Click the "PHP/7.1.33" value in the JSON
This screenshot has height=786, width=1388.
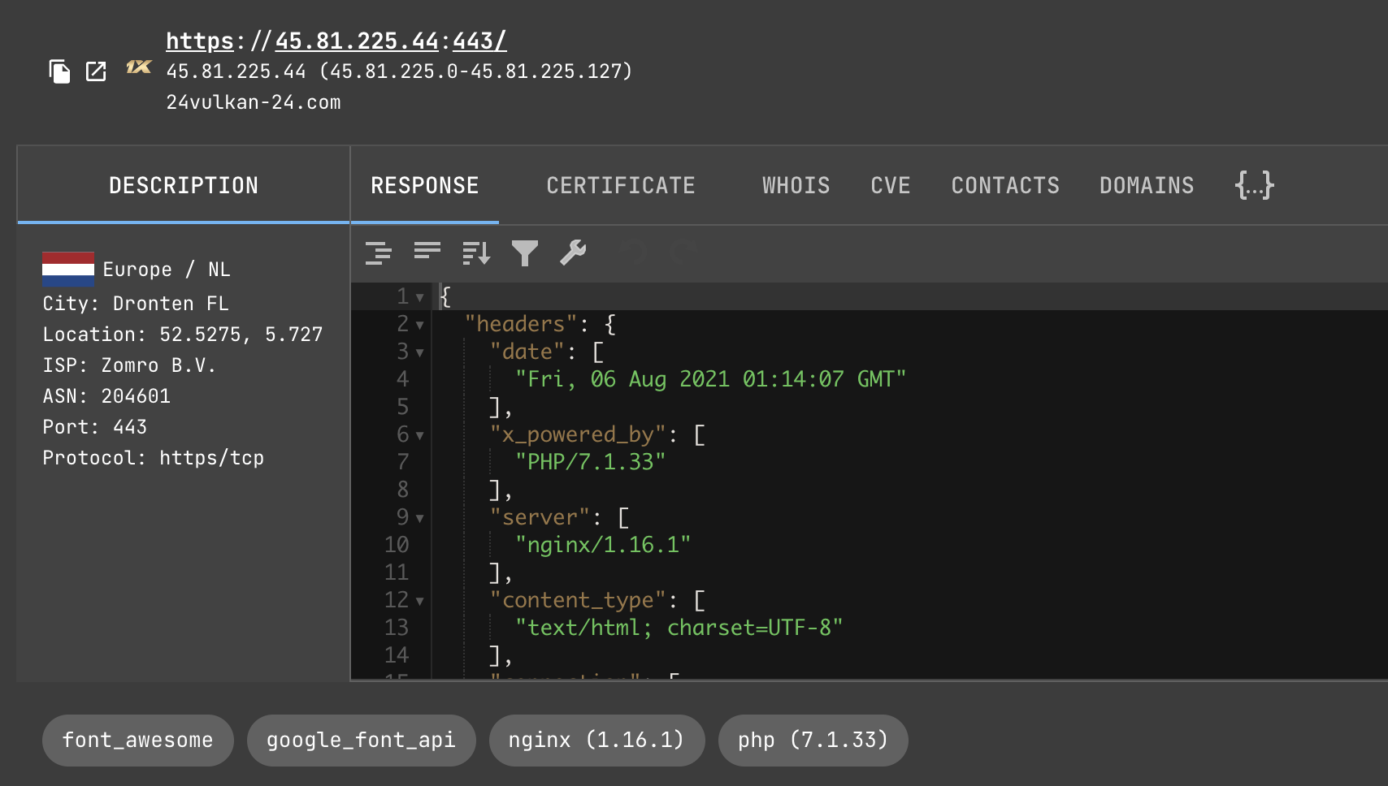click(x=591, y=462)
